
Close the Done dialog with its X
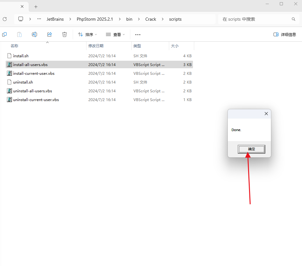(x=266, y=114)
